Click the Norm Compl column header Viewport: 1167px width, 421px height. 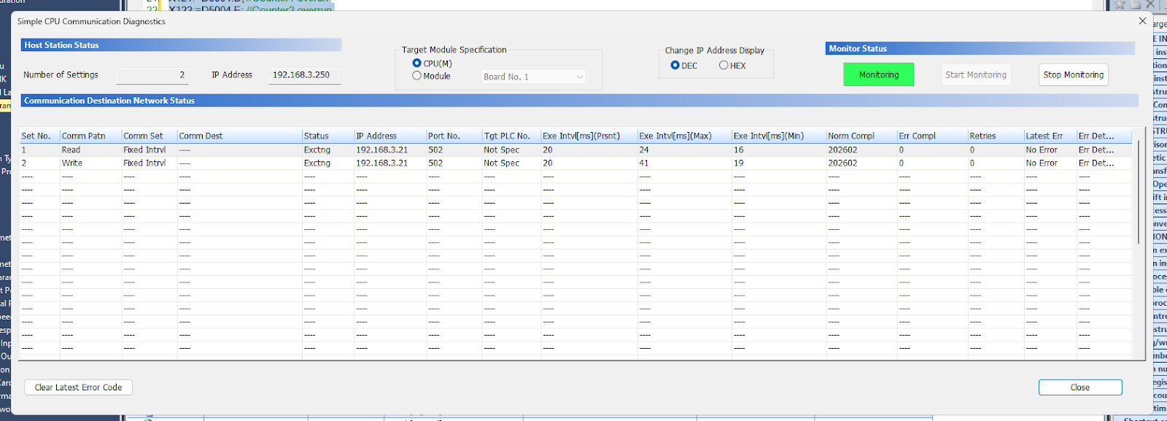pyautogui.click(x=861, y=136)
